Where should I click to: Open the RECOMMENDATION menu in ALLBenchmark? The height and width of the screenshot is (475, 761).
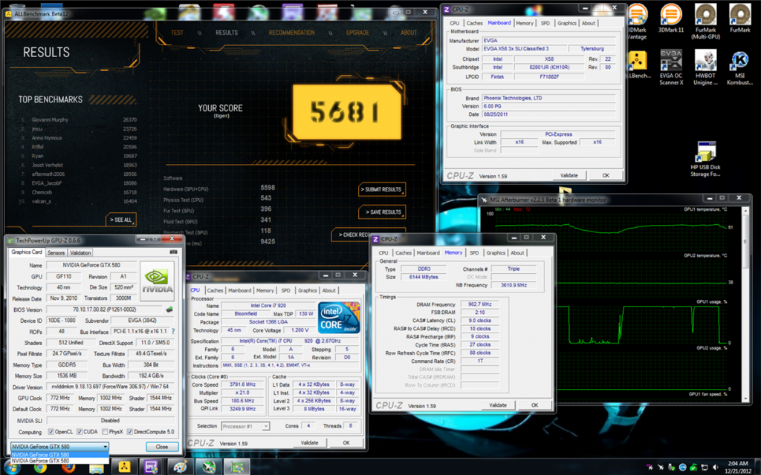pos(291,33)
